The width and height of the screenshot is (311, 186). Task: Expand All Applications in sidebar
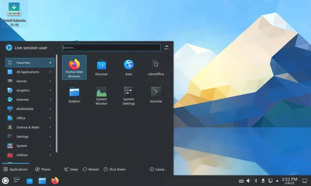[28, 72]
